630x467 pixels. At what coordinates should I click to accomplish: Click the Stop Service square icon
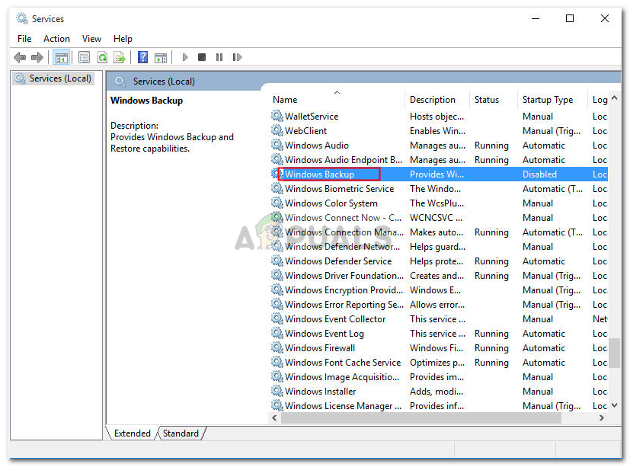pyautogui.click(x=202, y=57)
